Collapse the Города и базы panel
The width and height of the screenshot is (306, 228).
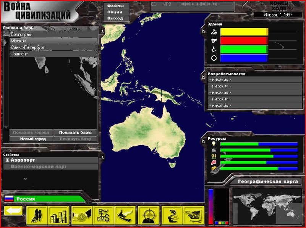click(102, 30)
